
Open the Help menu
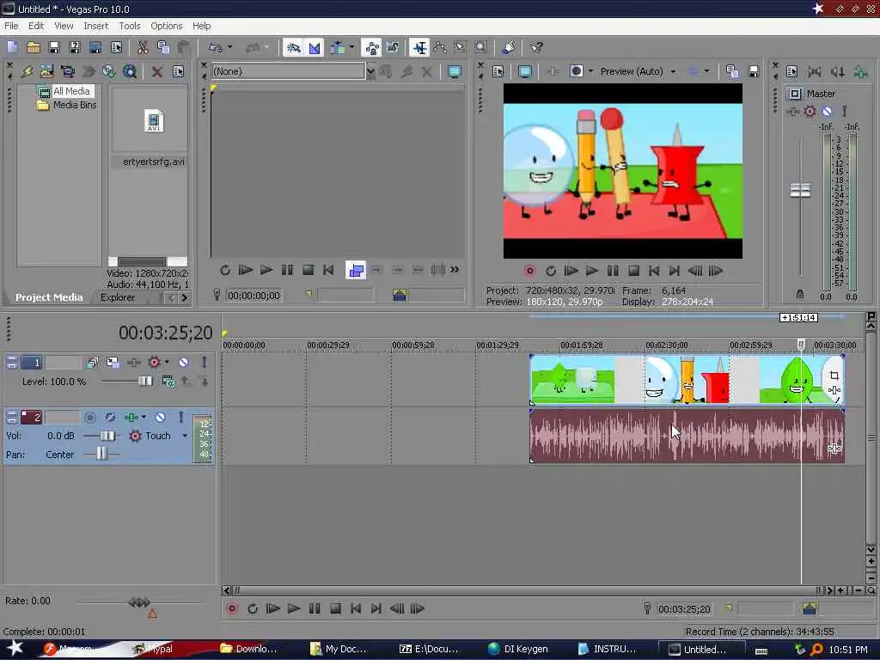(201, 26)
